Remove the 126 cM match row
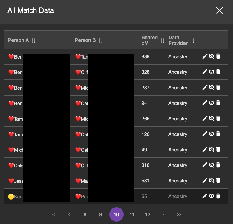Viewport: 233px width, 224px height. pyautogui.click(x=218, y=134)
